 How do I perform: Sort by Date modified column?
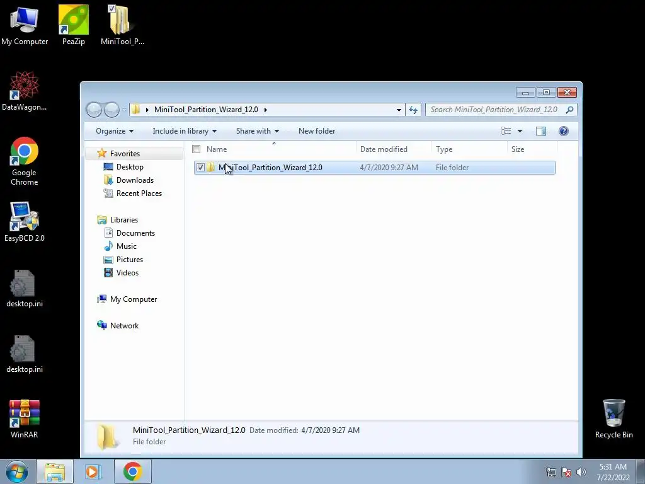point(394,149)
